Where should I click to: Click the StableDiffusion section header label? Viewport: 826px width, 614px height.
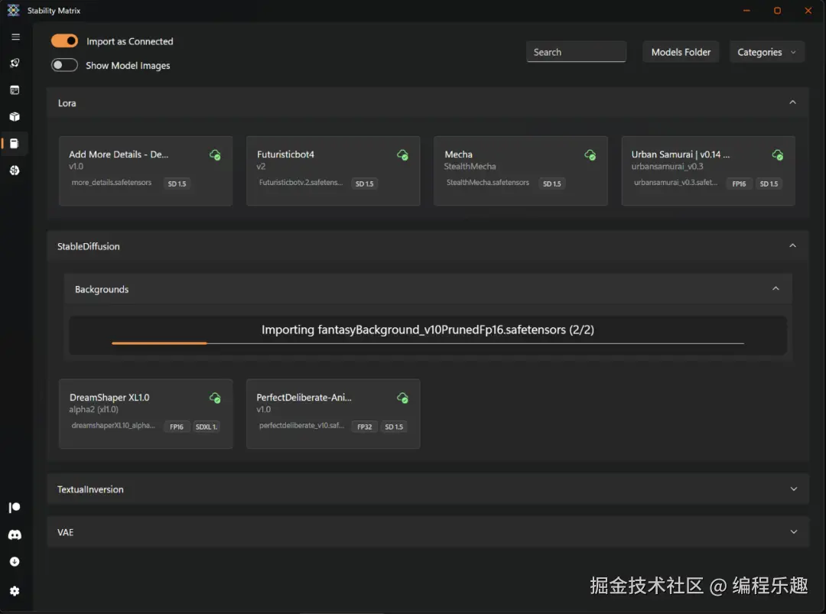(89, 246)
